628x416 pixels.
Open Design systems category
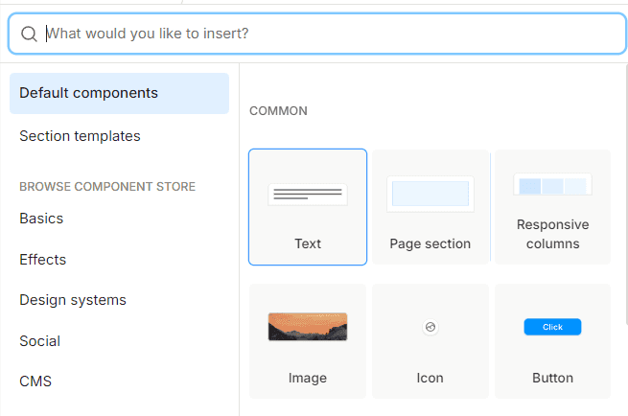pyautogui.click(x=119, y=300)
